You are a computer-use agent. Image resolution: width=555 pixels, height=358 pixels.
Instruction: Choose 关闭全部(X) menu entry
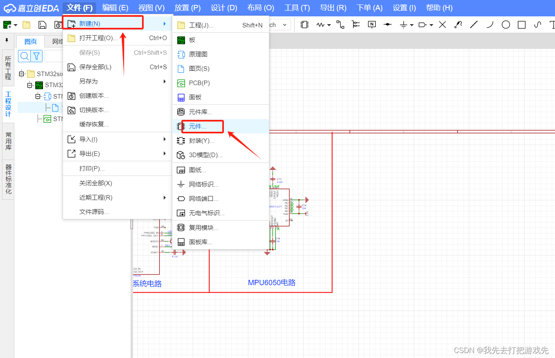[x=117, y=183]
